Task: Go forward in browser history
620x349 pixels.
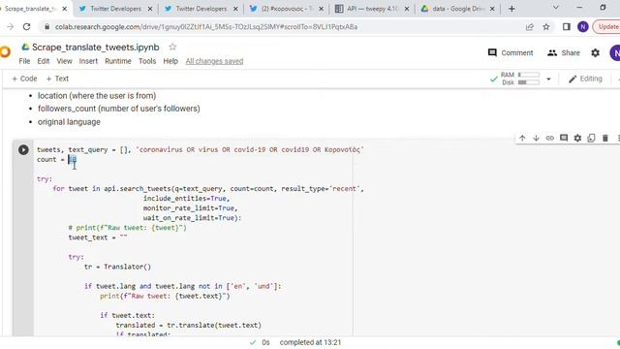Action: pyautogui.click(x=10, y=27)
